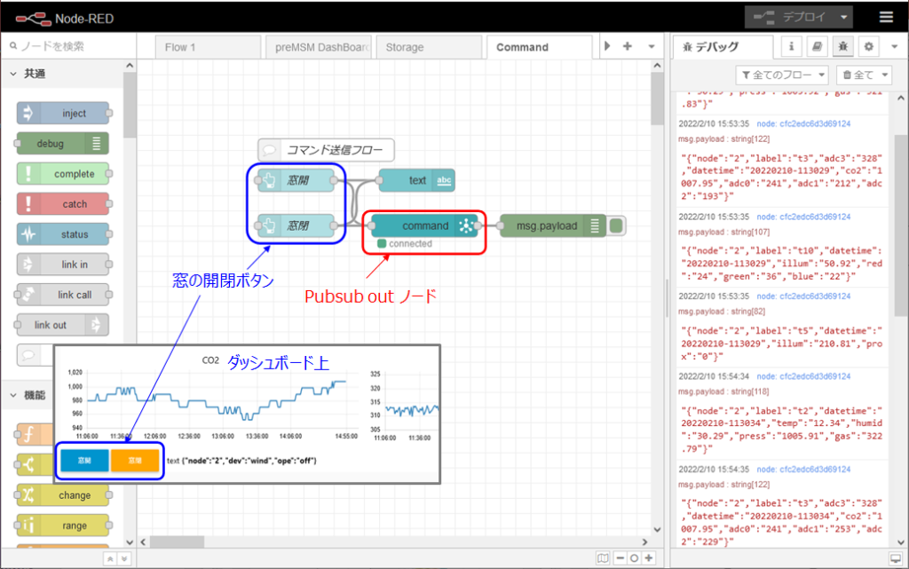909x569 pixels.
Task: Open the configuration nodes gear icon
Action: [x=869, y=47]
